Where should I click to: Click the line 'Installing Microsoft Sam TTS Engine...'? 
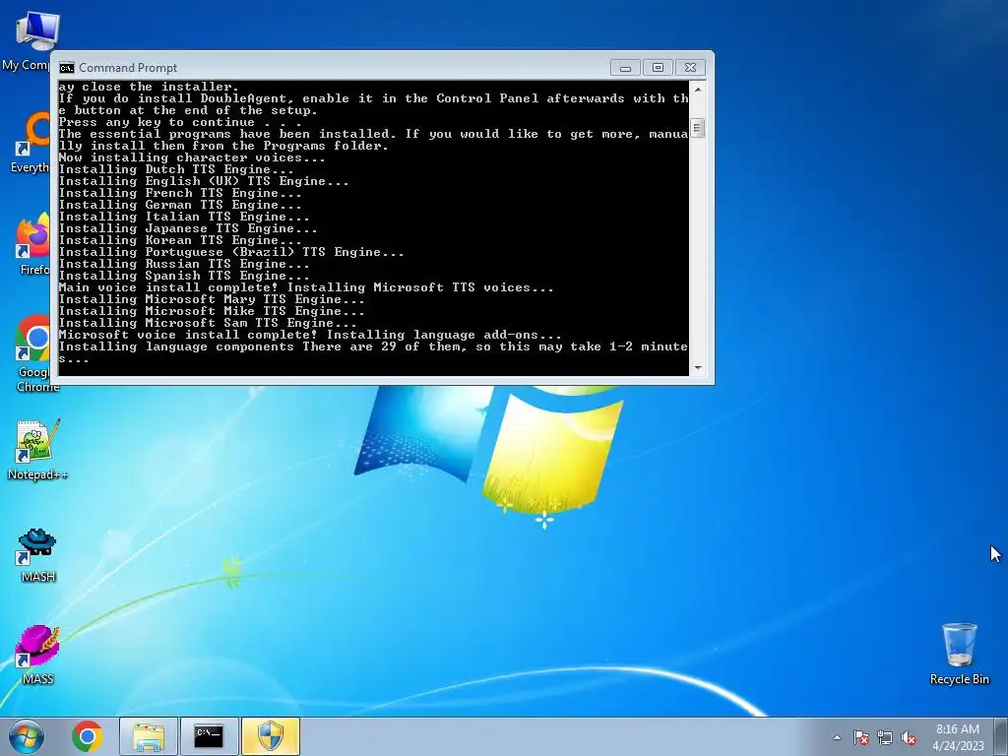pyautogui.click(x=208, y=323)
